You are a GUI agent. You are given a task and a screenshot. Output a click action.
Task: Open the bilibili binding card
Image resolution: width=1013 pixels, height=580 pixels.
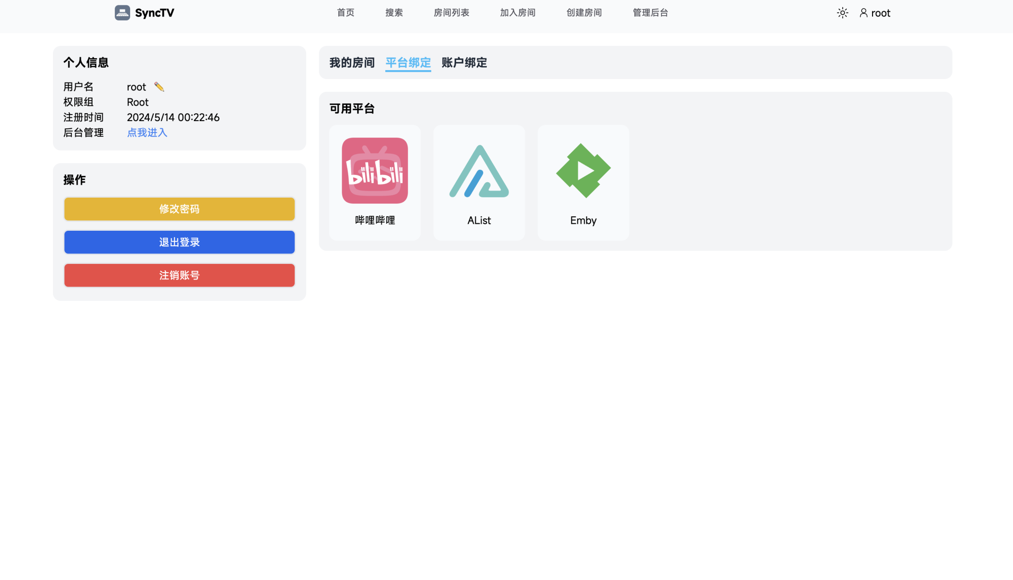tap(374, 182)
